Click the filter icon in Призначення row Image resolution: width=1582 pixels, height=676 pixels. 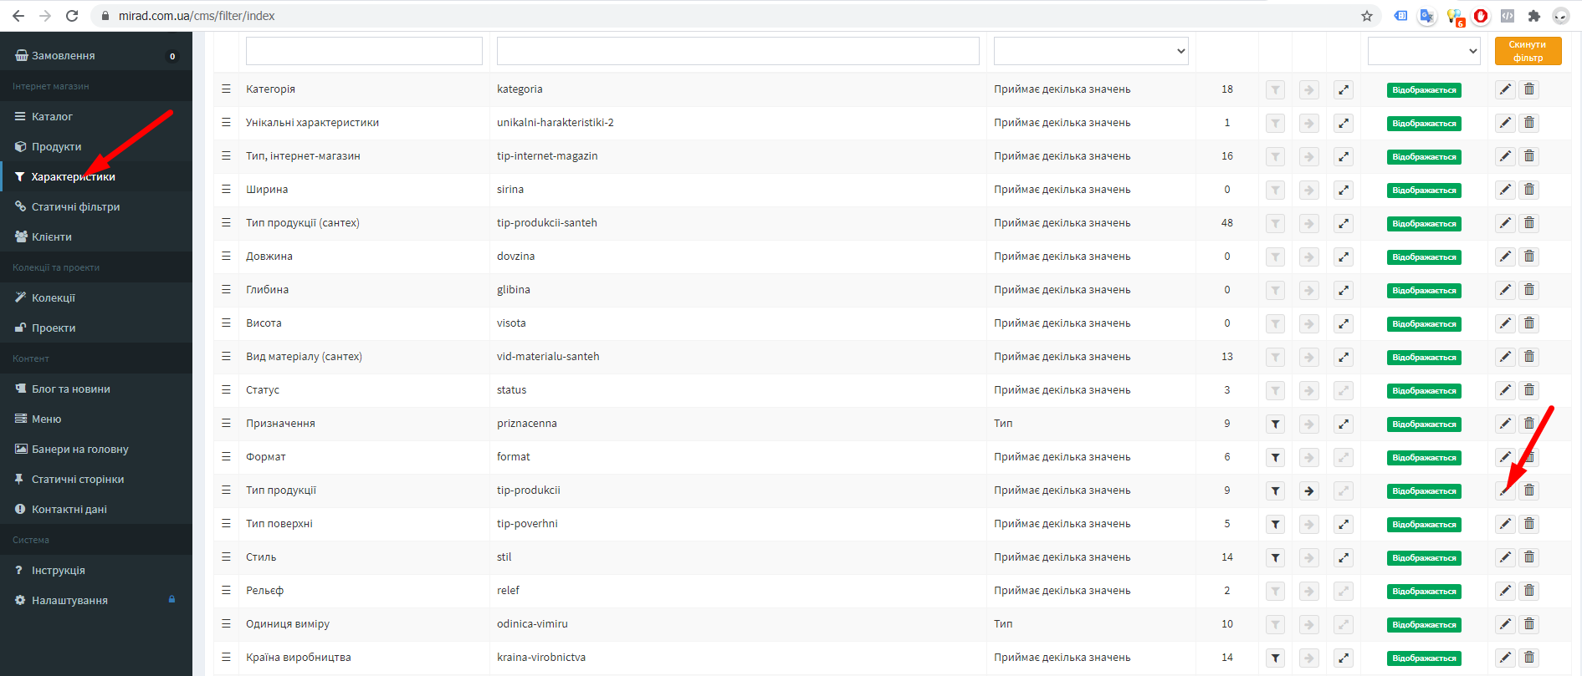coord(1275,424)
